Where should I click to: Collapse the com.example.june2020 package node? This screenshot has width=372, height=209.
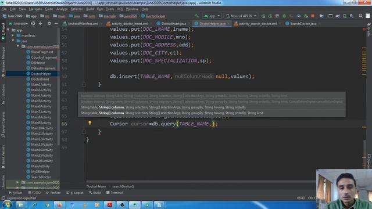click(18, 46)
